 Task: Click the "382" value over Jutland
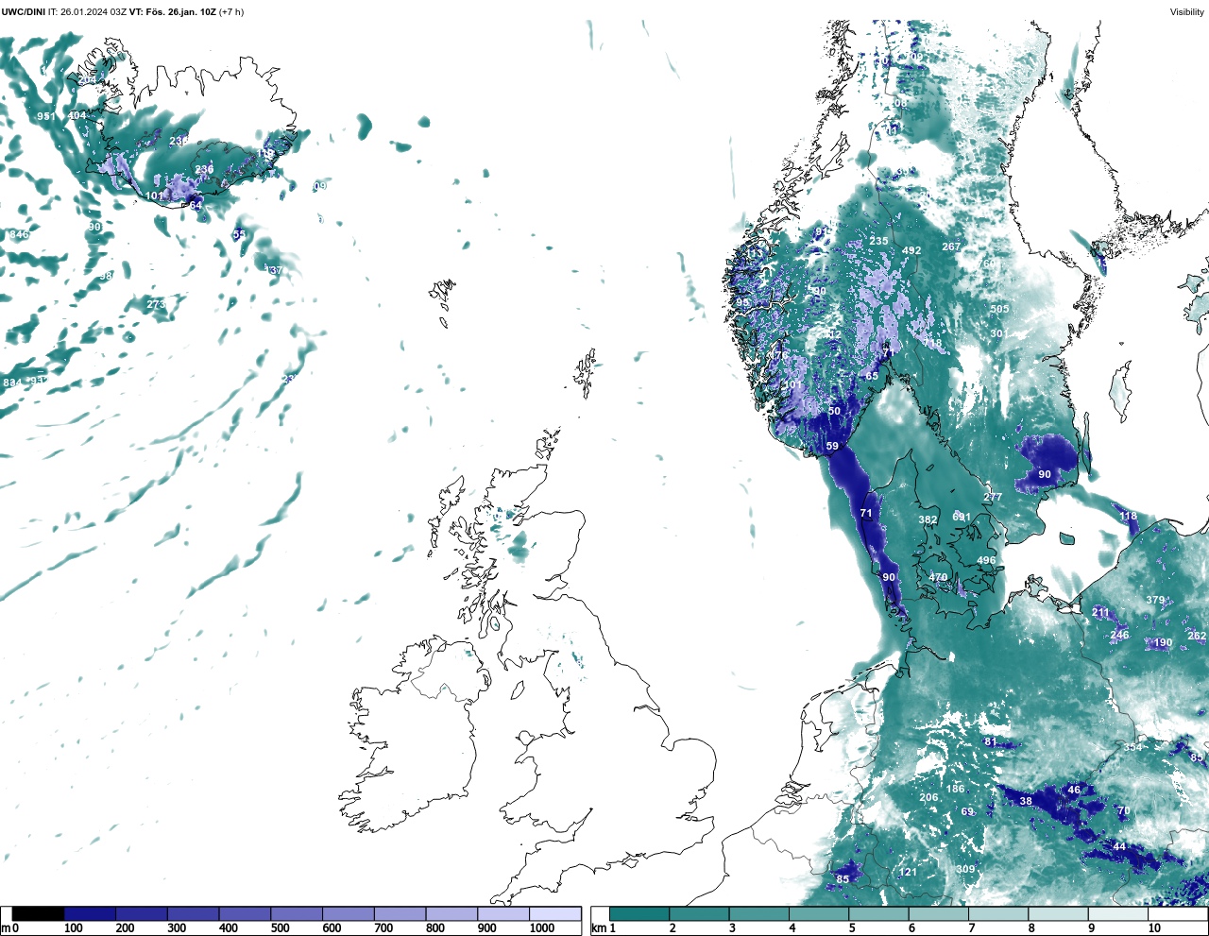pyautogui.click(x=928, y=519)
